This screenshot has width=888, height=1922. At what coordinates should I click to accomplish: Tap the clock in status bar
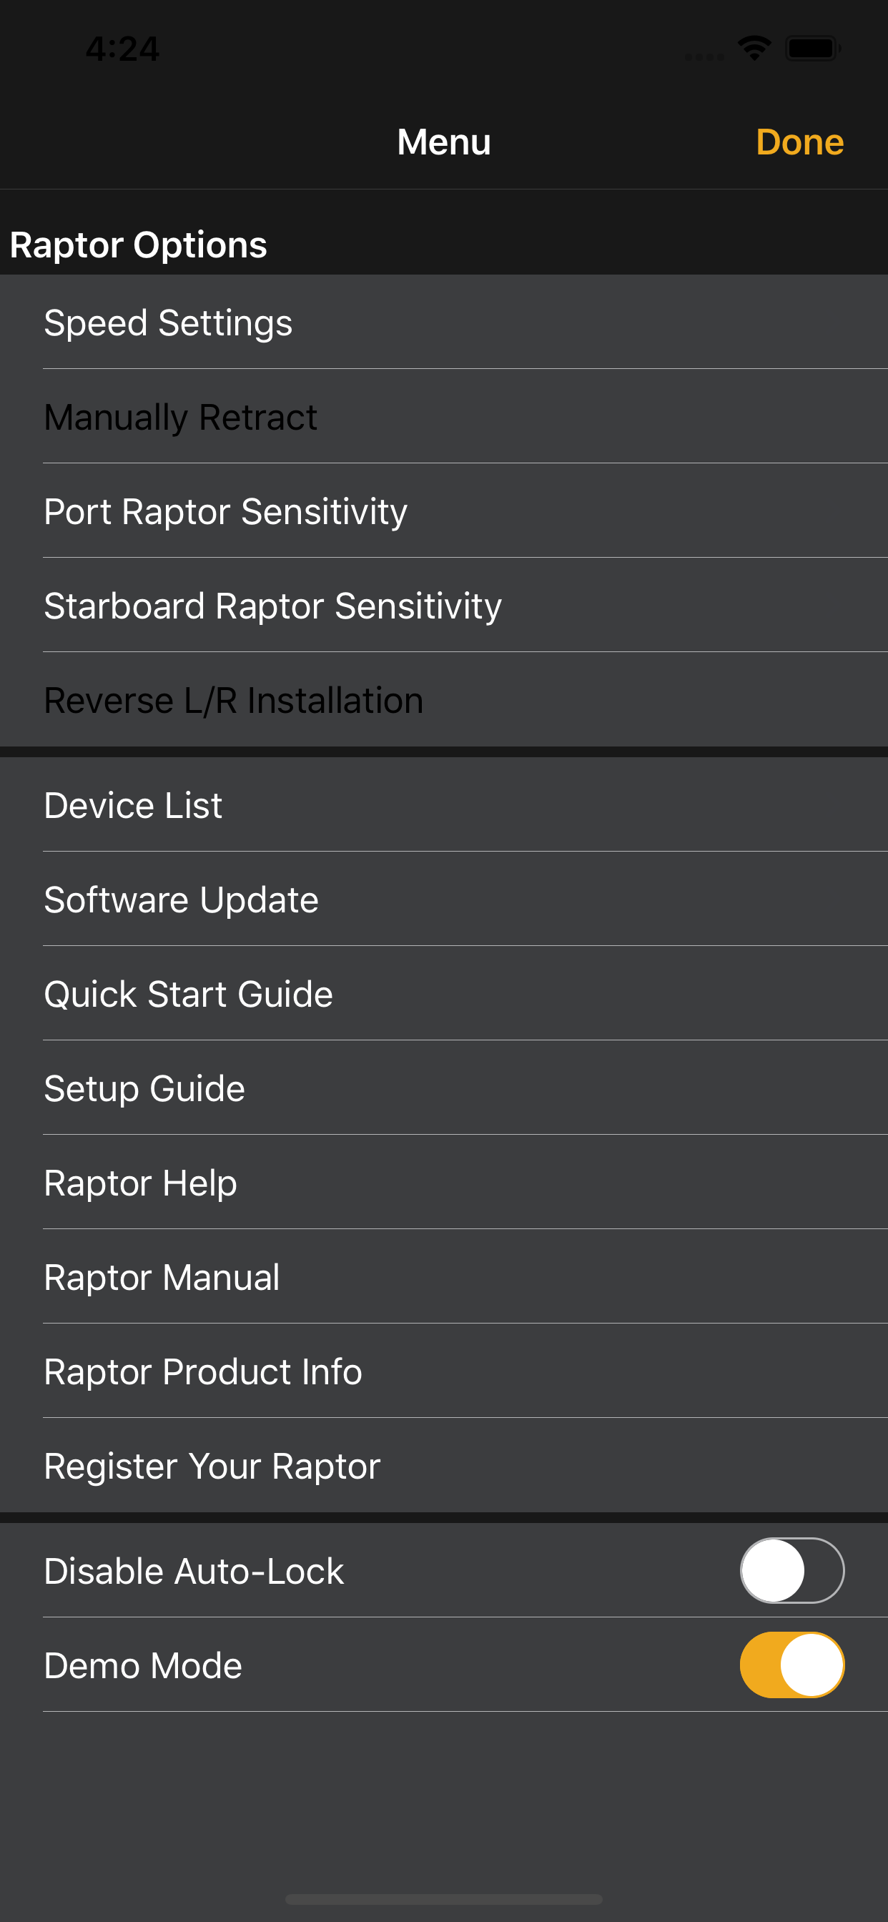pos(122,49)
